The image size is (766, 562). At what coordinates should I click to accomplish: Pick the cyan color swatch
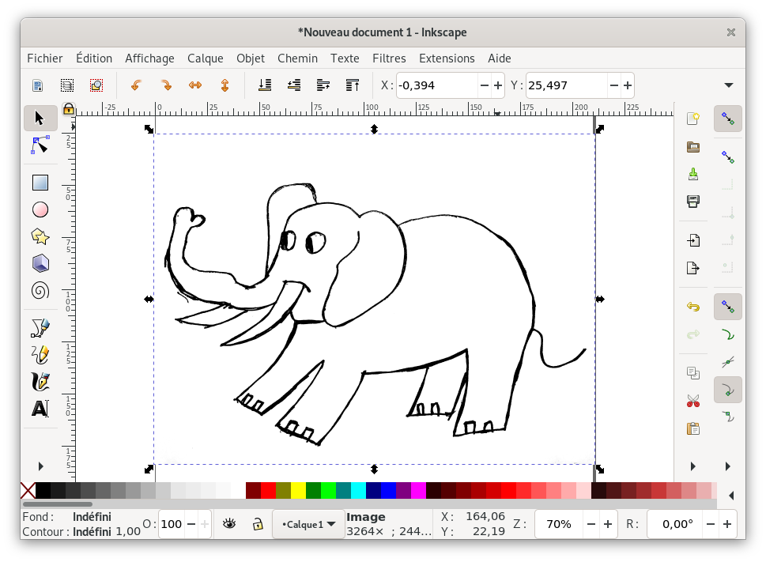[359, 491]
